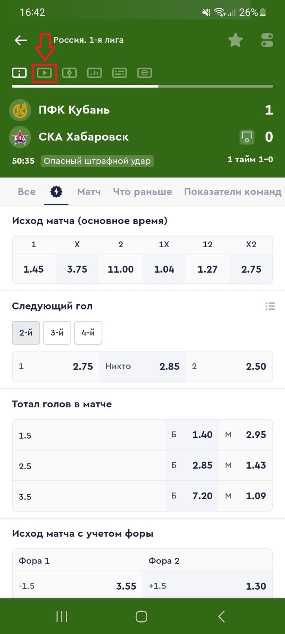Toggle the switches icon in header
Viewport: 285px width, 634px height.
pos(267,40)
